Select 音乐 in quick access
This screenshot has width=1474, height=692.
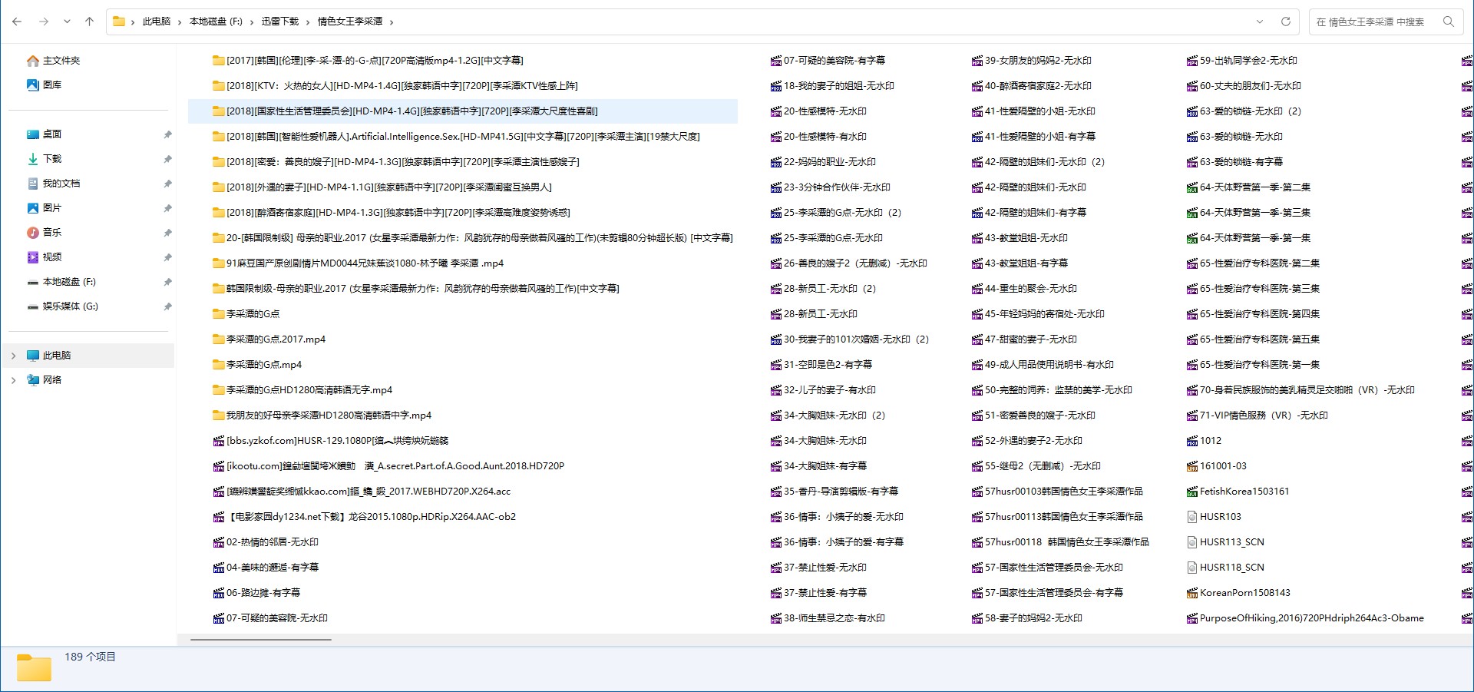click(52, 233)
